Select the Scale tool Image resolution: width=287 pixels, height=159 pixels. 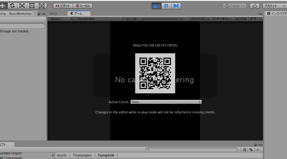tap(22, 6)
